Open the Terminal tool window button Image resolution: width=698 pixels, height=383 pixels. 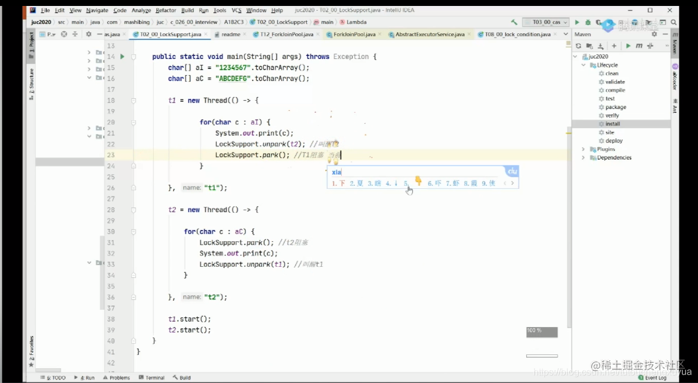[x=151, y=378]
